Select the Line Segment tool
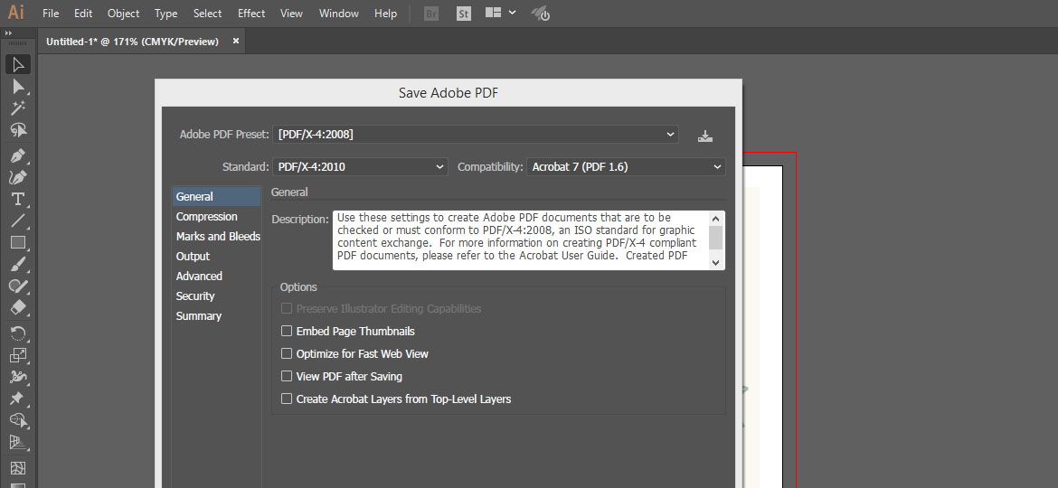Screen dimensions: 1058x488 click(x=18, y=221)
